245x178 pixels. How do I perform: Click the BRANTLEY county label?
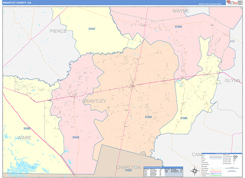point(94,101)
